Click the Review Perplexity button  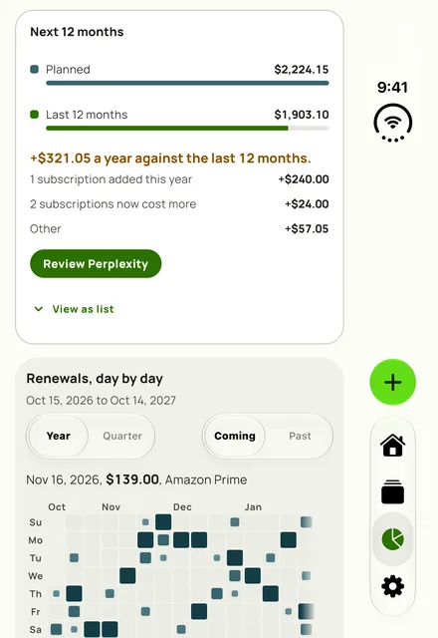96,263
